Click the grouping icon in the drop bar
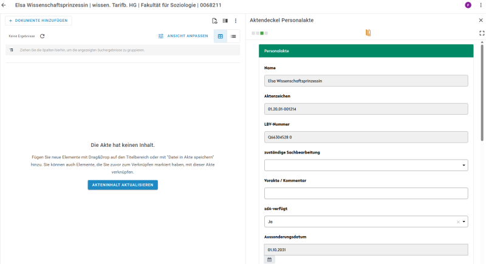The image size is (486, 264). (12, 50)
